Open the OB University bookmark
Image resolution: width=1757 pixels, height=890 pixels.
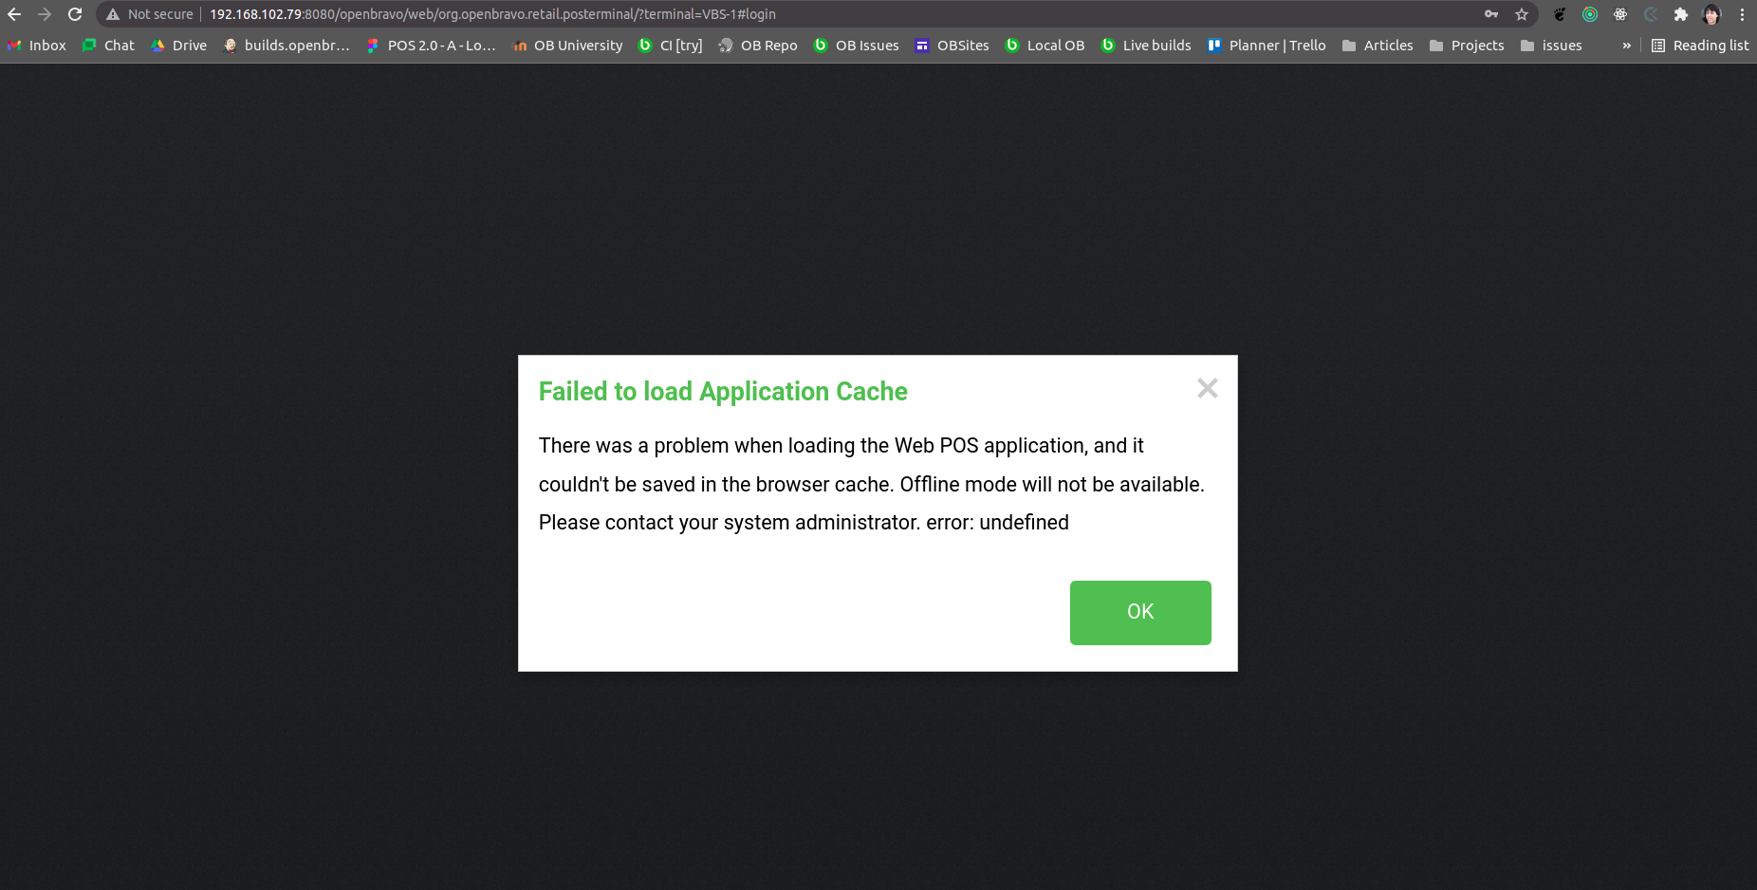(x=567, y=46)
